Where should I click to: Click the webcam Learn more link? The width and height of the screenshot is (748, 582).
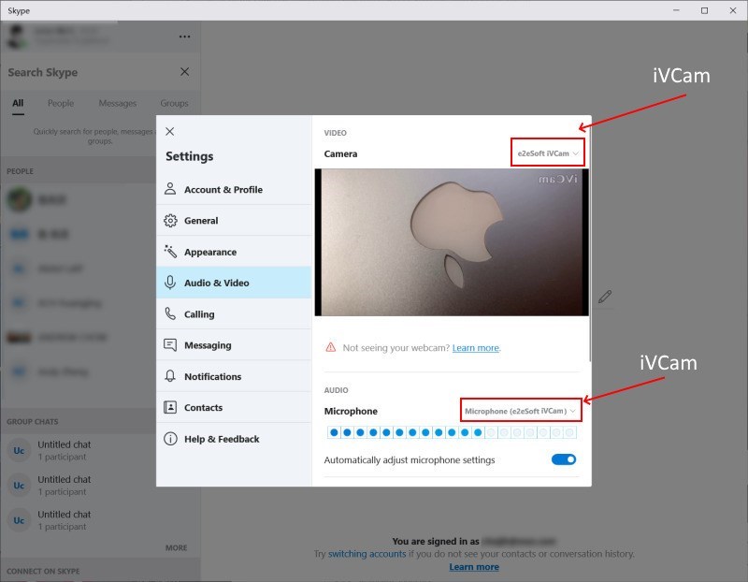coord(475,347)
